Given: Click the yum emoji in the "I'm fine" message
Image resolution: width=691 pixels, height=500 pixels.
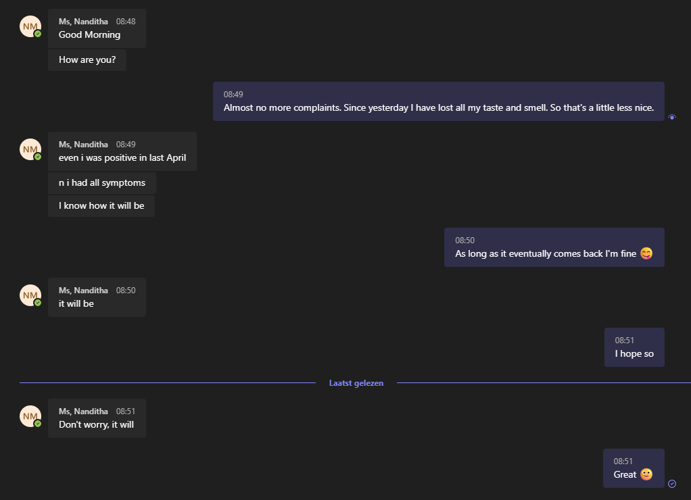Looking at the screenshot, I should click(646, 254).
